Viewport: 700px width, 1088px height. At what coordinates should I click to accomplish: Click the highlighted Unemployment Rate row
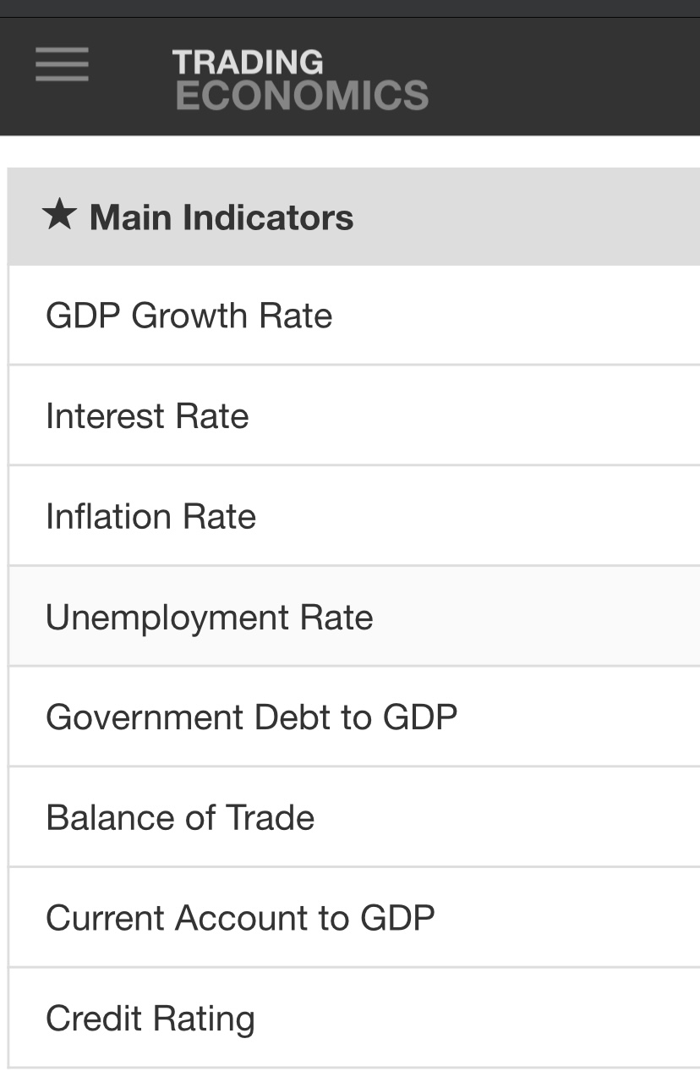353,617
